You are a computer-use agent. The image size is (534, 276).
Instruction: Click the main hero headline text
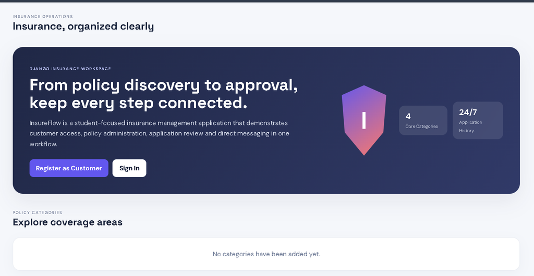click(164, 94)
